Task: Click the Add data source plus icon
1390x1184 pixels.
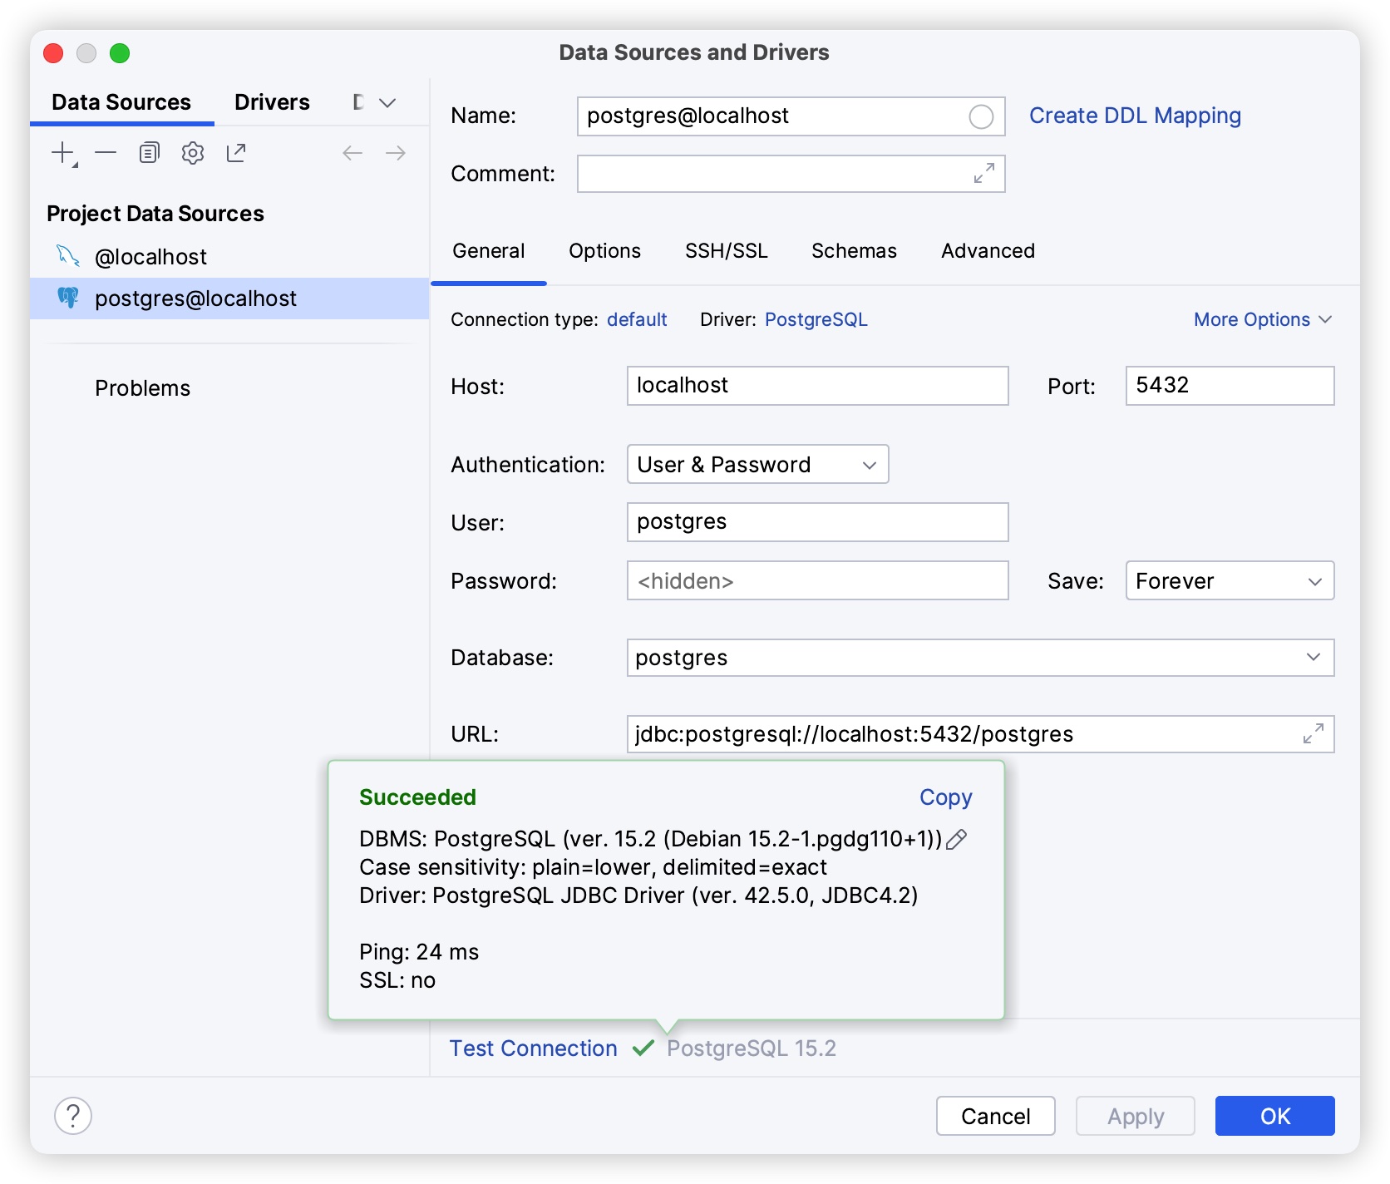Action: pyautogui.click(x=63, y=153)
